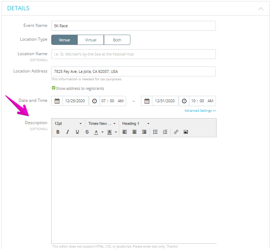Insert a bulleted list
271x249 pixels.
point(155,132)
